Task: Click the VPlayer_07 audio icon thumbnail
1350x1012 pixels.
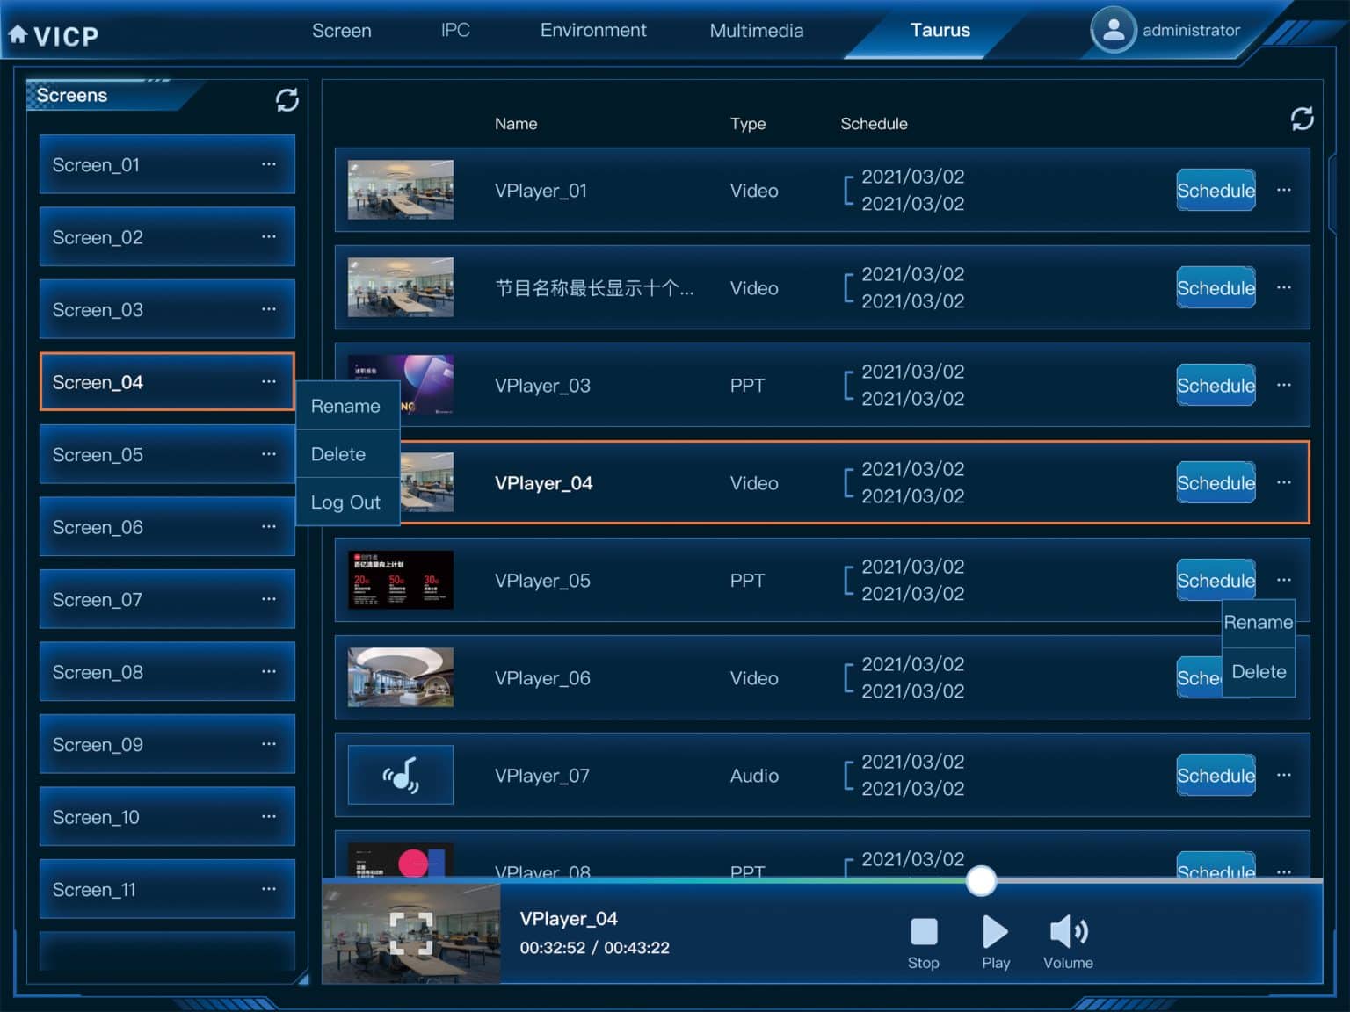Action: 401,775
